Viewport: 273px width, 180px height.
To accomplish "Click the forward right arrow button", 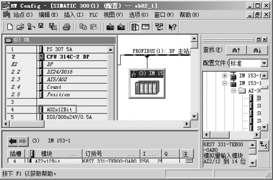I will 23,141.
